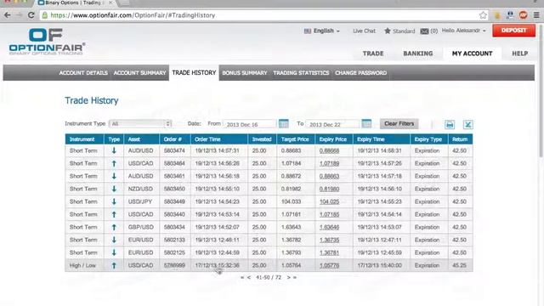This screenshot has height=306, width=544.
Task: Open the From date calendar icon
Action: [x=283, y=123]
